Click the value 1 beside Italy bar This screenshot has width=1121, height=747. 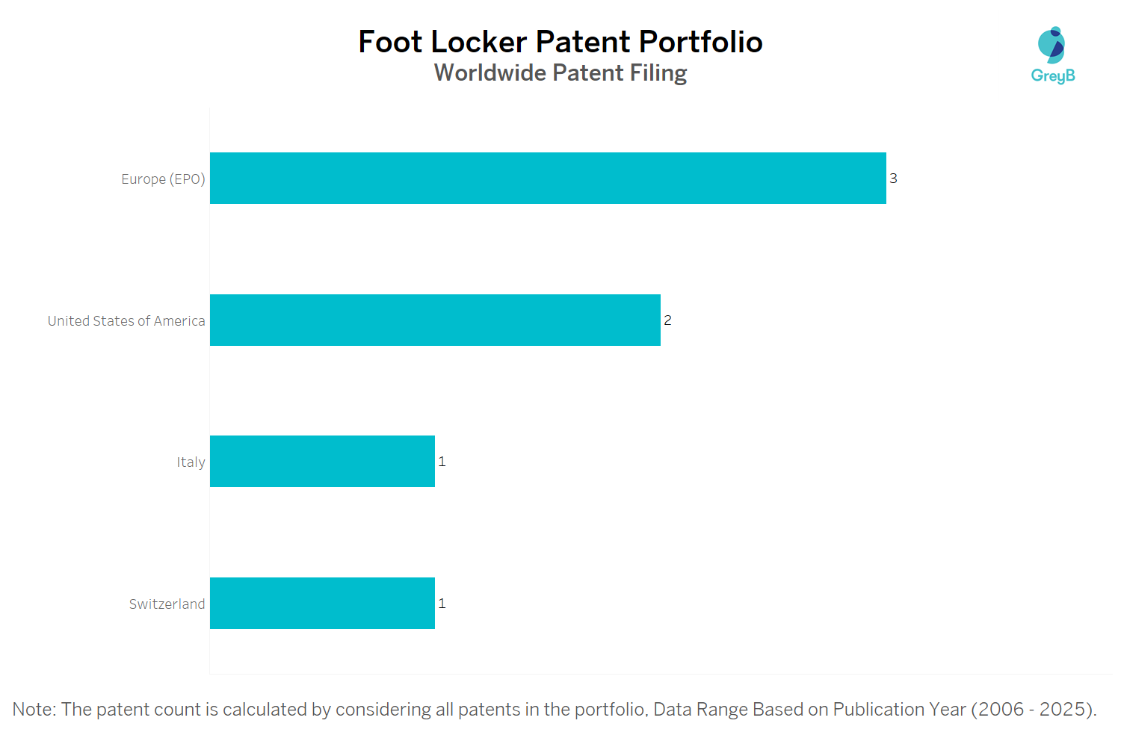[x=442, y=462]
